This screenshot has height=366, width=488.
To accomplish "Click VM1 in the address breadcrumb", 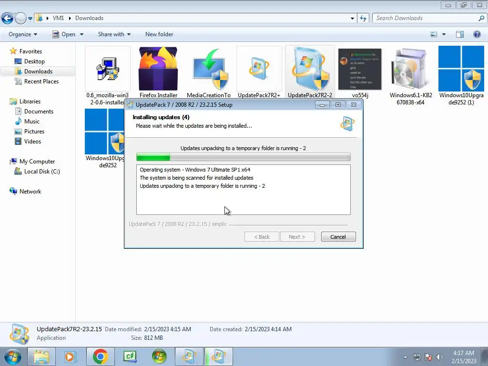I will coord(58,18).
